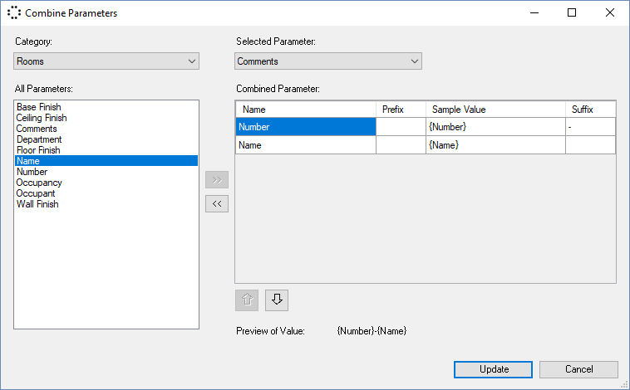Open the Category dropdown showing Rooms
Viewport: 630px width, 390px height.
pos(106,61)
